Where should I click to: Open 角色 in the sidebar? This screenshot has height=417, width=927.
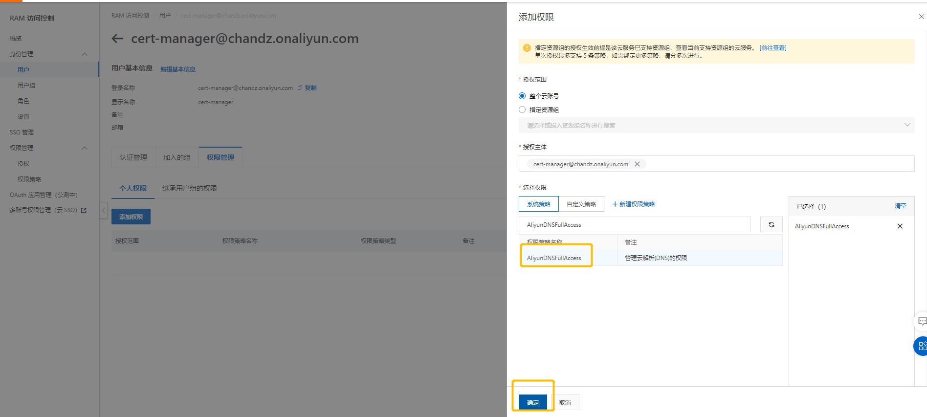[x=23, y=101]
